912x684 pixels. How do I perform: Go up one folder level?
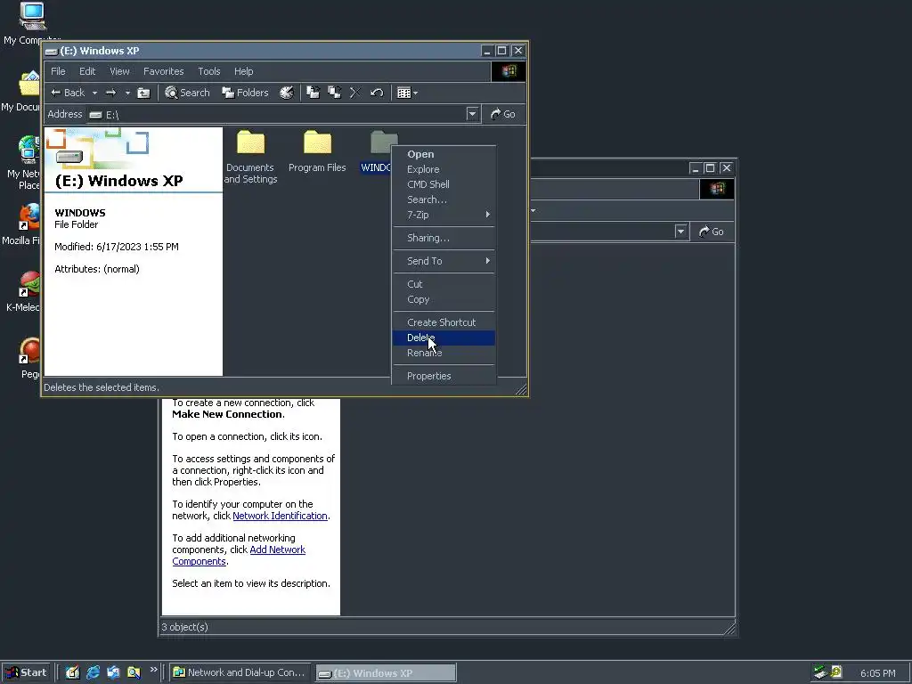143,93
